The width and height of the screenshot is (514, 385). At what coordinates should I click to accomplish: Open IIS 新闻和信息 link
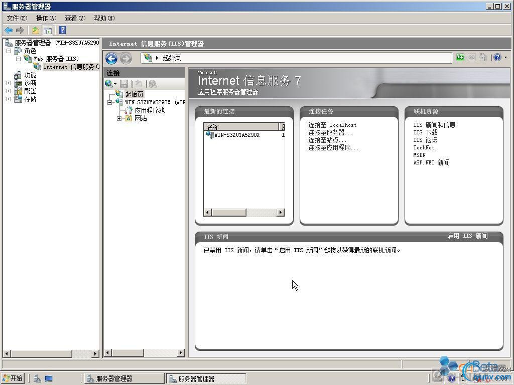pyautogui.click(x=434, y=125)
